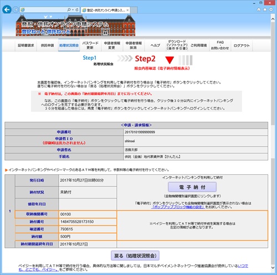Click the ログアウト menu item
The width and height of the screenshot is (277, 275).
[242, 45]
